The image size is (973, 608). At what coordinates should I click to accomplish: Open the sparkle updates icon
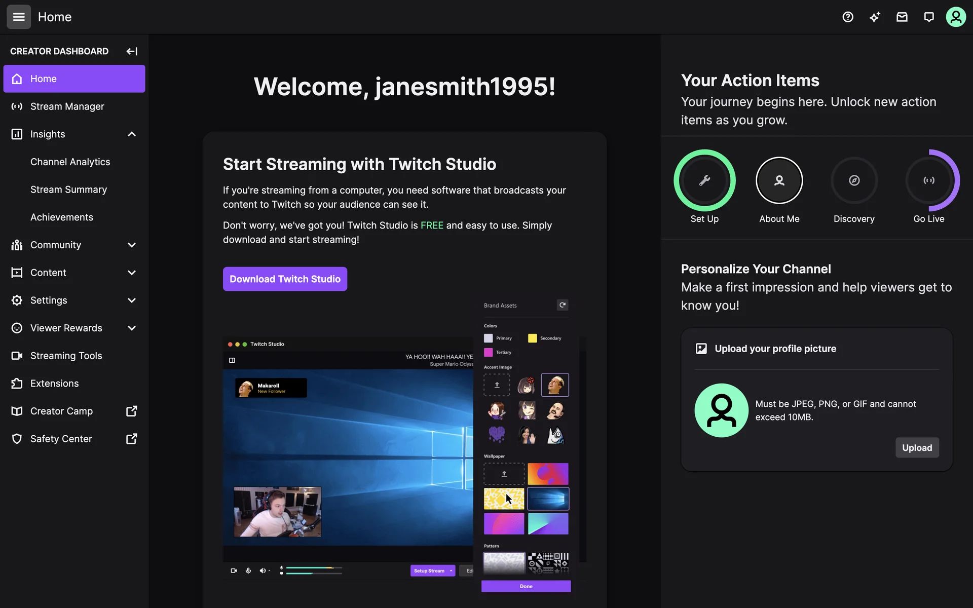[x=875, y=17]
